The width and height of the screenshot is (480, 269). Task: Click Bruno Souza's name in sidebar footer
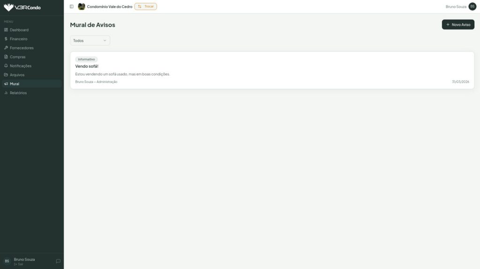coord(24,259)
